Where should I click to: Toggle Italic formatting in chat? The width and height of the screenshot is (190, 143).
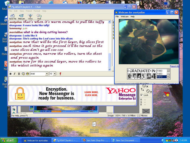point(15,74)
